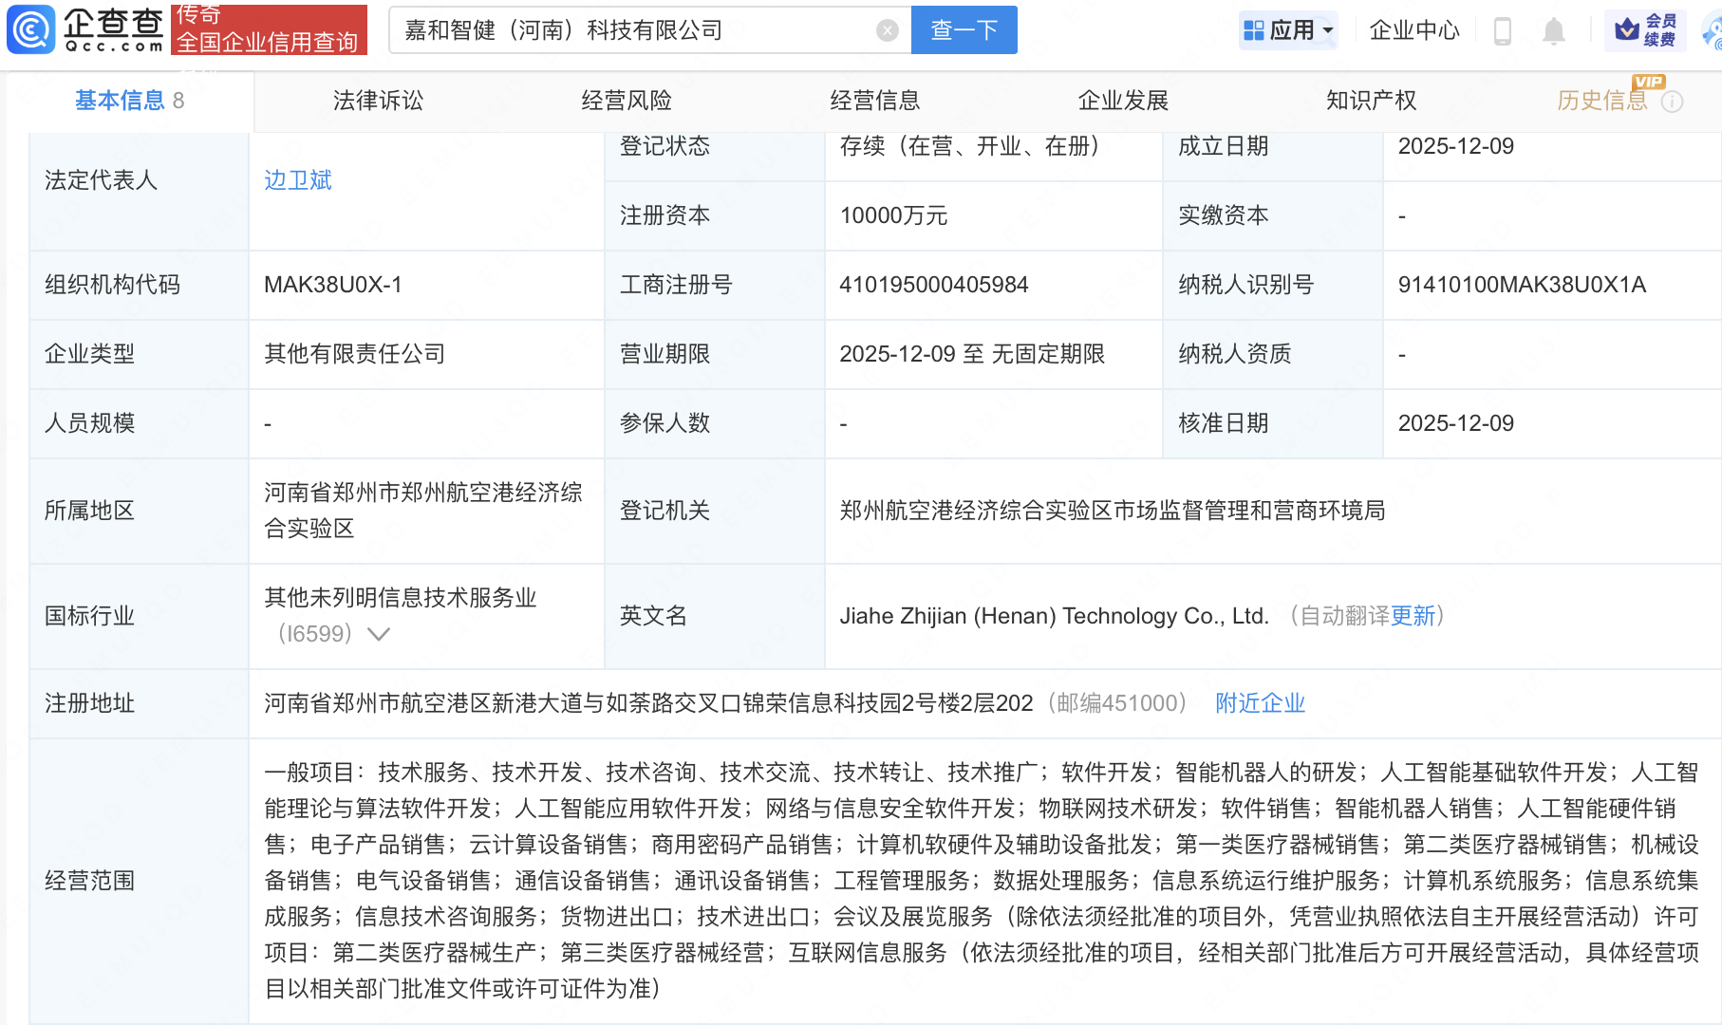Switch to the 经营风险 tab

[627, 101]
